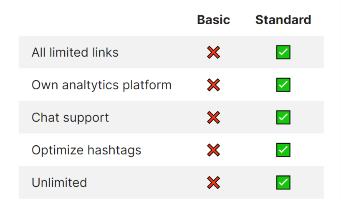Select the Basic plan column header
The height and width of the screenshot is (215, 341).
(x=213, y=20)
